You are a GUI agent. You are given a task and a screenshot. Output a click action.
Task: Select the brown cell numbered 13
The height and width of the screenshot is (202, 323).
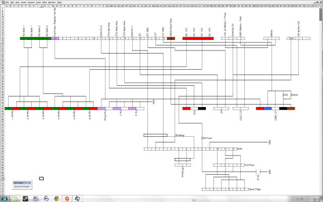tap(171, 38)
